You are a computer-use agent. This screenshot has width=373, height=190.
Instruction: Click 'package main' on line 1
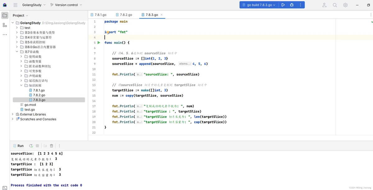tap(116, 22)
